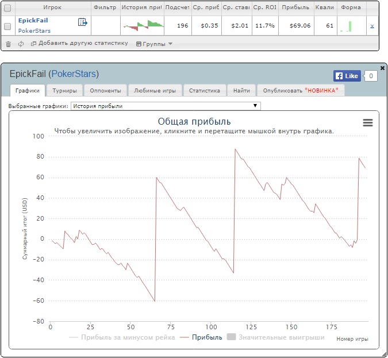Click Добавить другую статистику

tap(79, 43)
